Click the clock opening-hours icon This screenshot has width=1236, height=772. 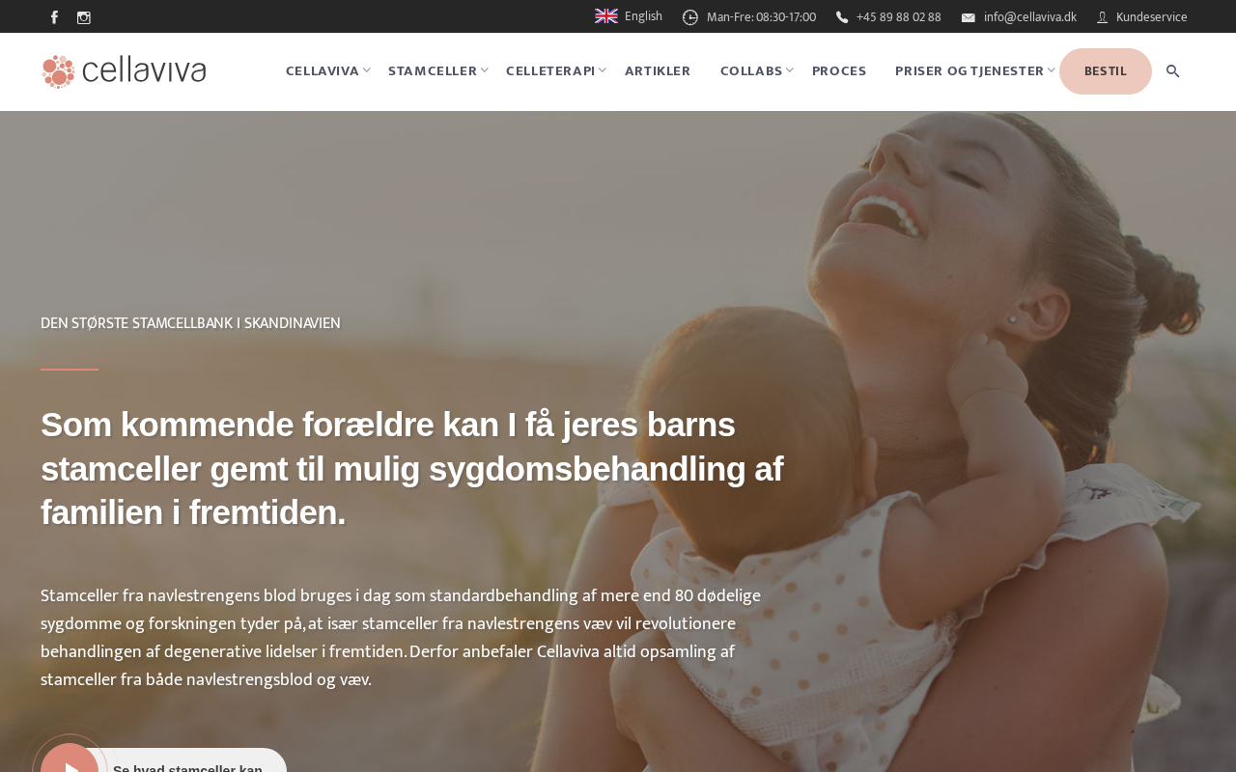[690, 17]
